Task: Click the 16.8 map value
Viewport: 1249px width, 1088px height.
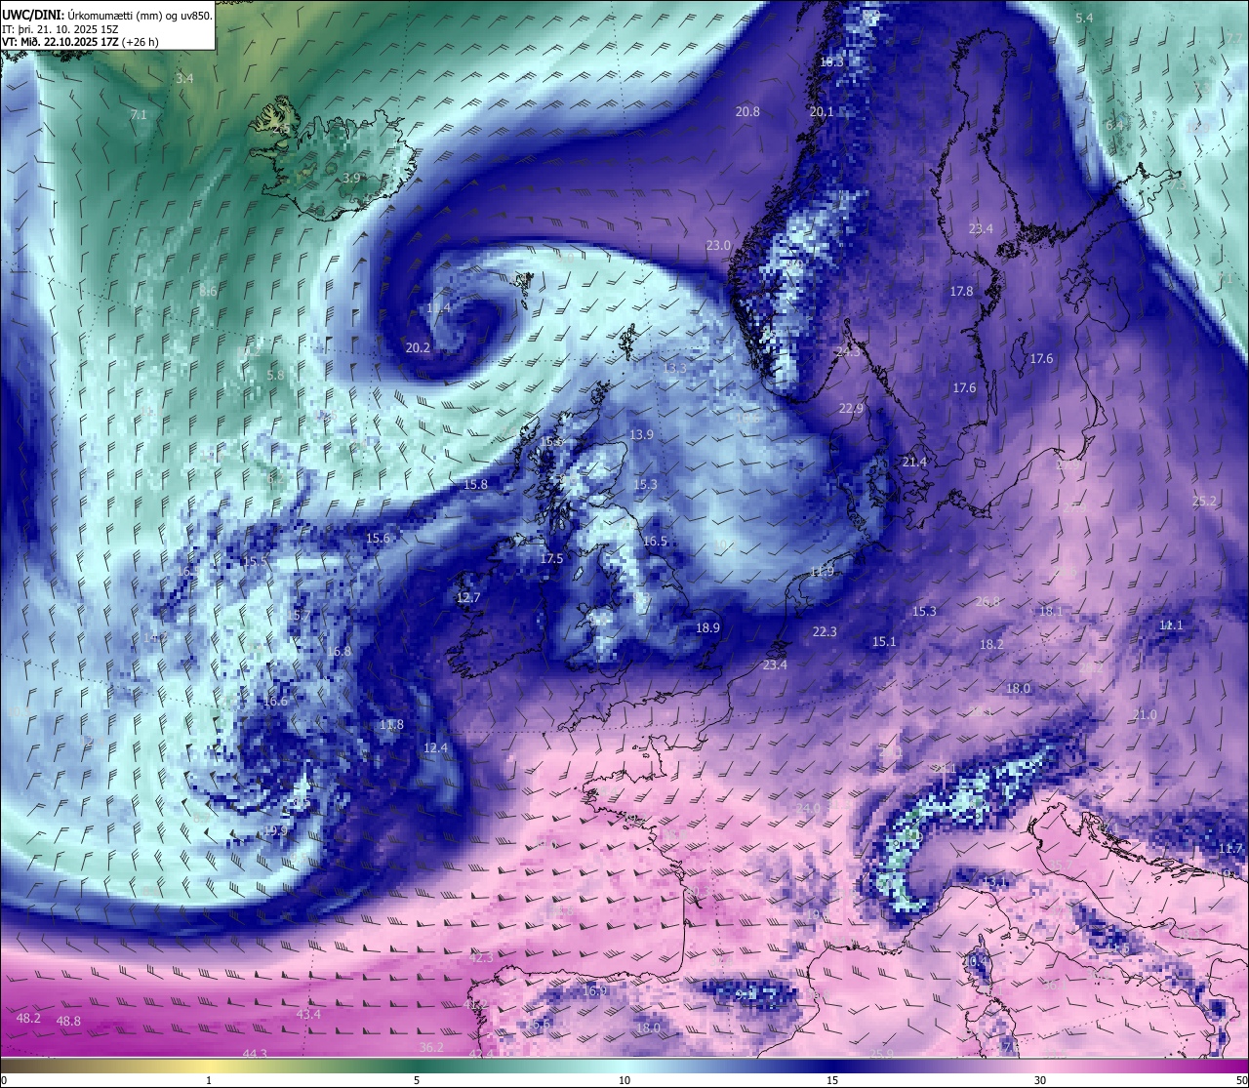Action: pos(339,651)
